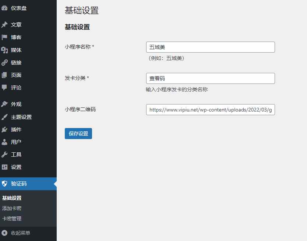Open the 卡密管理 submenu item
This screenshot has width=307, height=241.
coord(12,219)
